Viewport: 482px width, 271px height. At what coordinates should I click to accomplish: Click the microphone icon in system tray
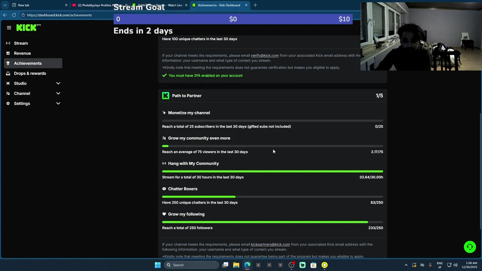pos(430,265)
